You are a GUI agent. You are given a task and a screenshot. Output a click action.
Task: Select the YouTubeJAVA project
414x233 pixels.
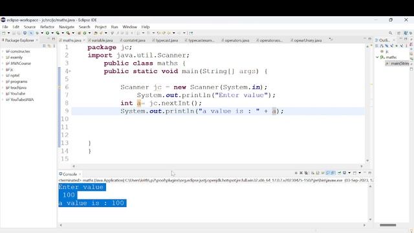19,100
